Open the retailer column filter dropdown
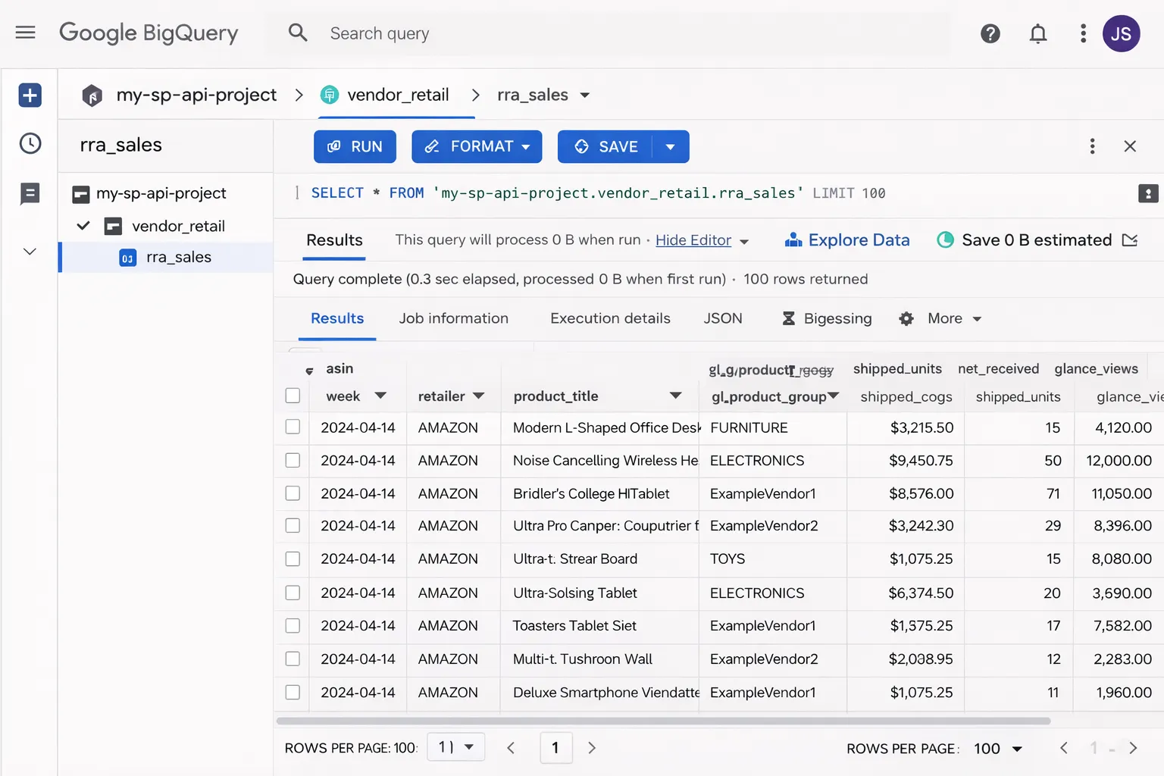 pyautogui.click(x=479, y=396)
